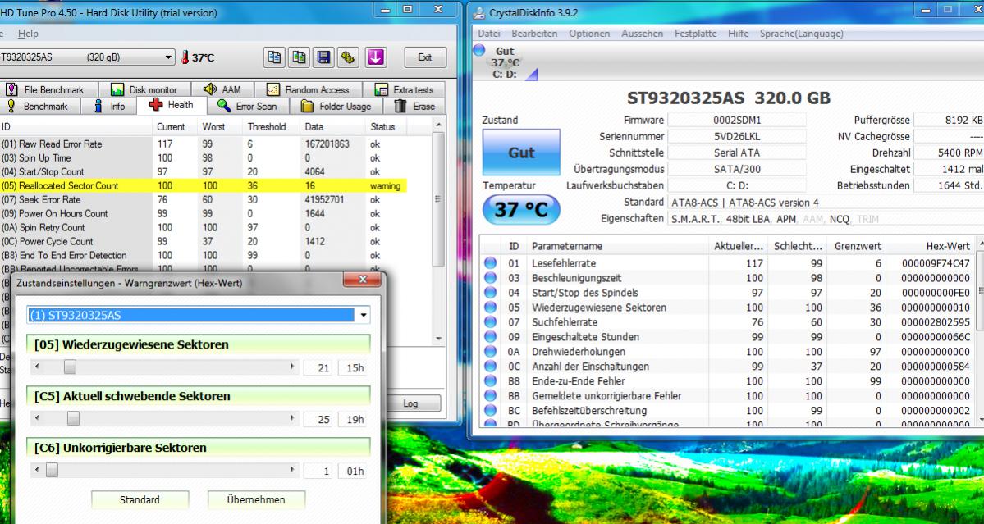
Task: Click status circle of Wiederzugewiesene Sektoren row
Action: pyautogui.click(x=490, y=308)
